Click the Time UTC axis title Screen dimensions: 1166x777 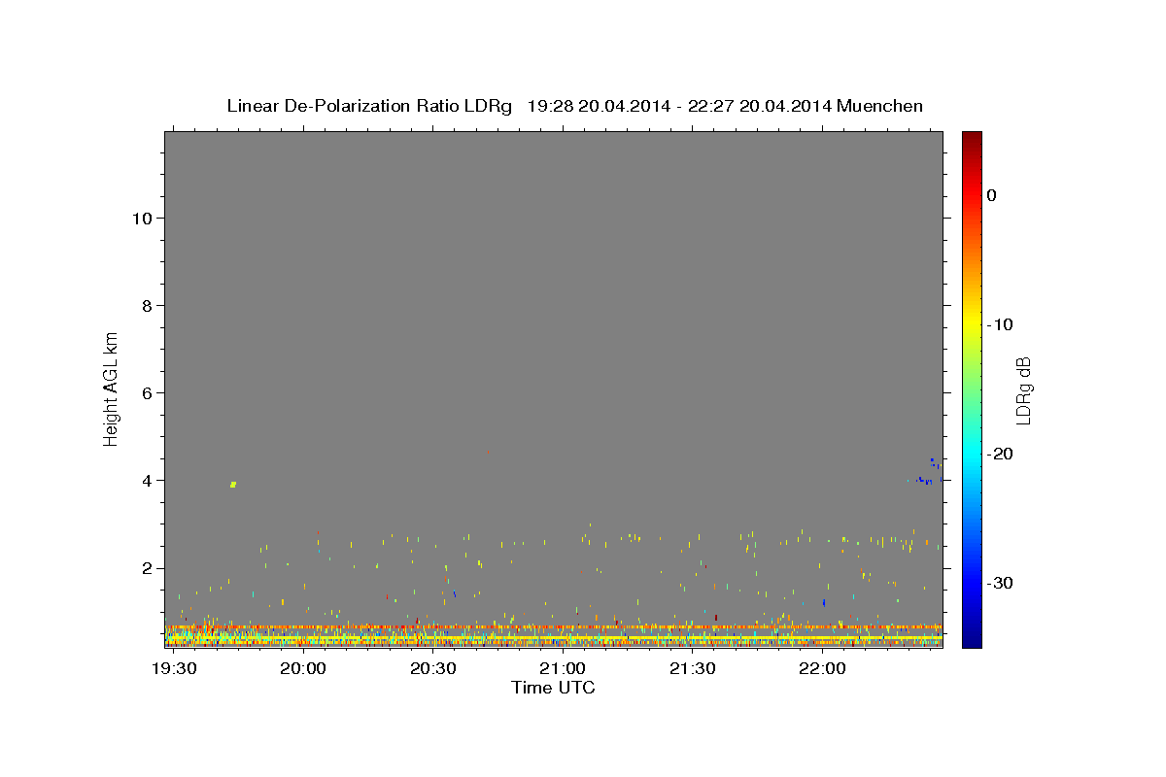(553, 689)
